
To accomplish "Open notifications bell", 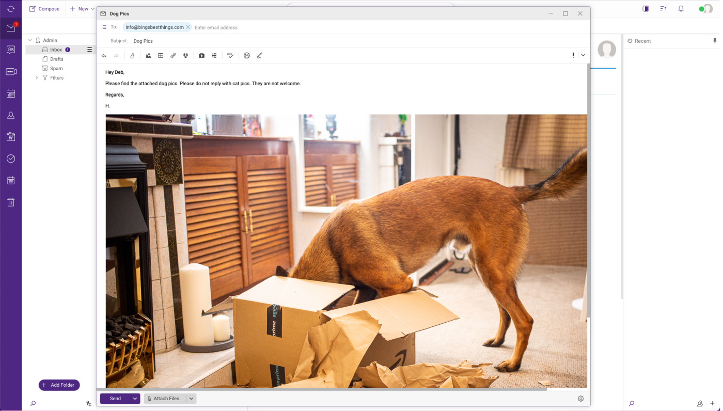I will tap(681, 9).
